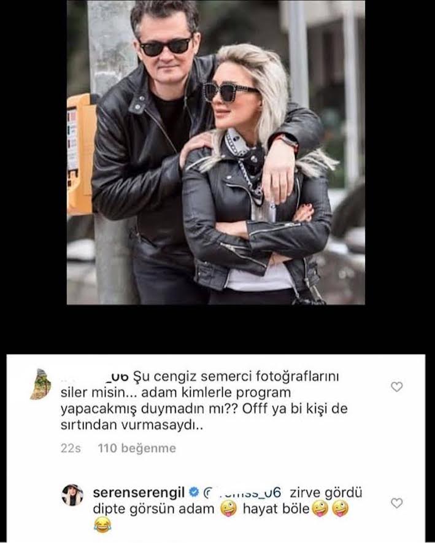Click first zany emoji after 'hayat böle'
Screen dimensions: 435x543
point(320,509)
